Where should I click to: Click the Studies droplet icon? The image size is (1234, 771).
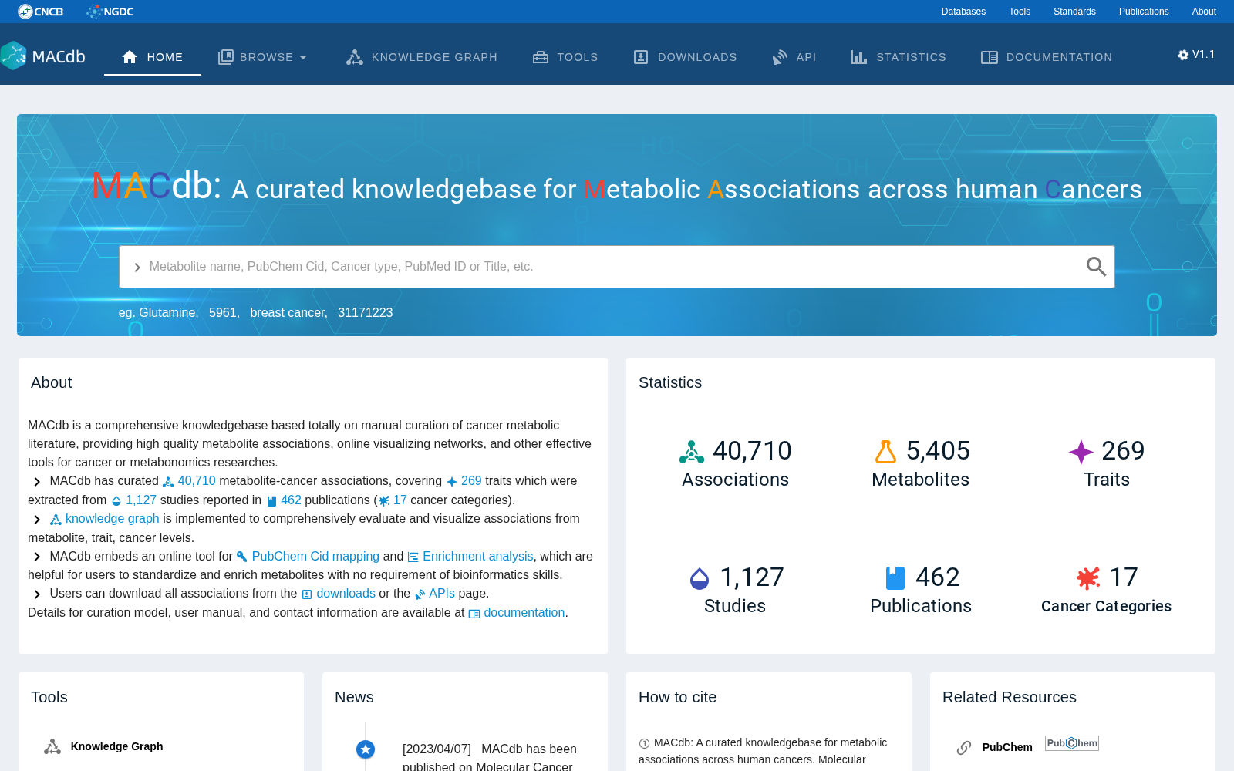700,578
